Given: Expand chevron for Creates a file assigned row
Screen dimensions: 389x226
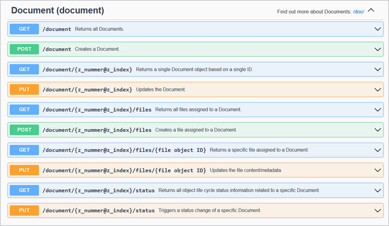Looking at the screenshot, I should tap(377, 130).
